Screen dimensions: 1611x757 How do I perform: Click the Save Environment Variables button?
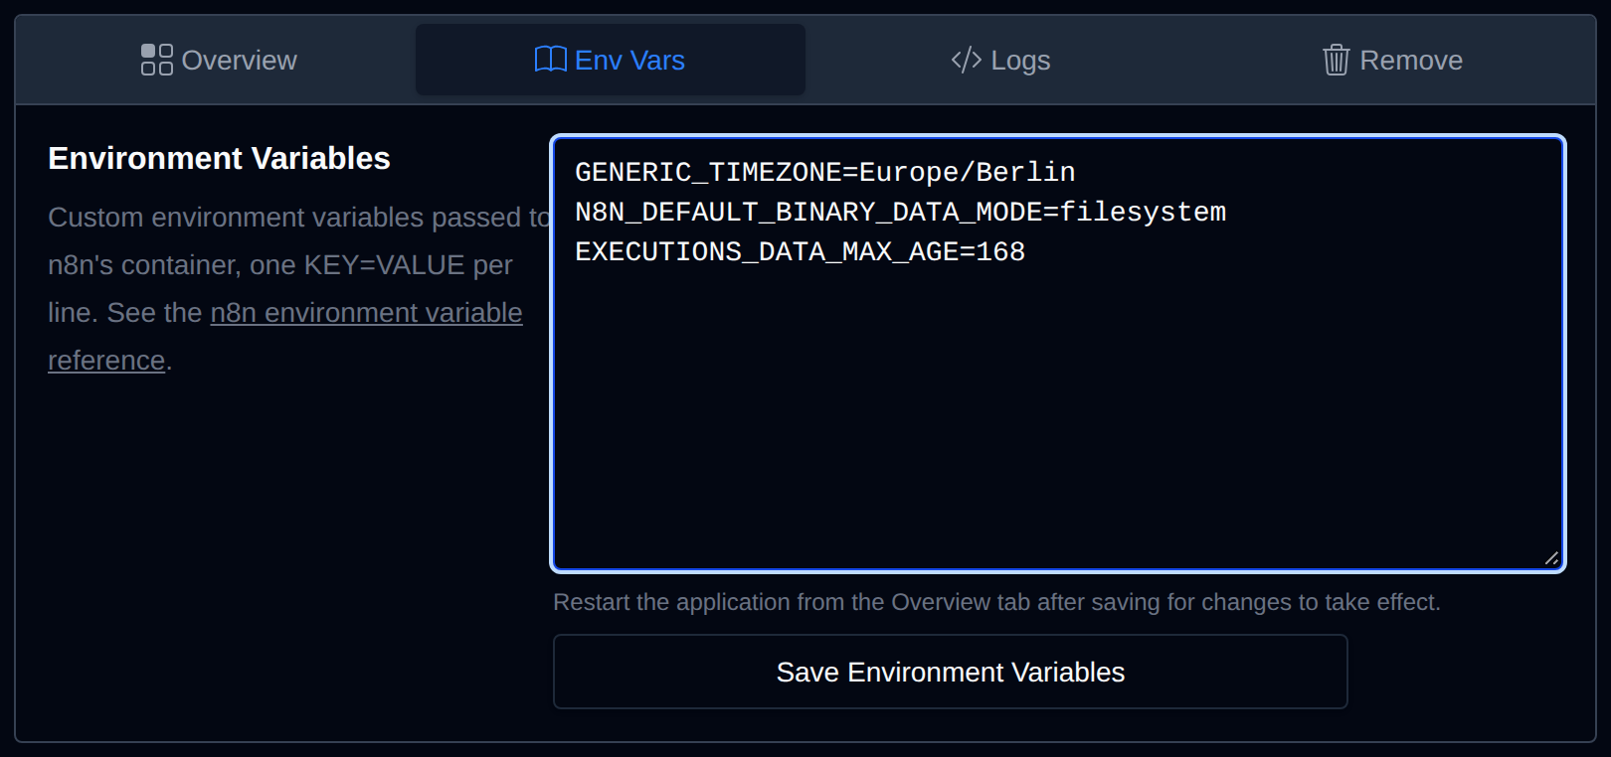point(950,672)
